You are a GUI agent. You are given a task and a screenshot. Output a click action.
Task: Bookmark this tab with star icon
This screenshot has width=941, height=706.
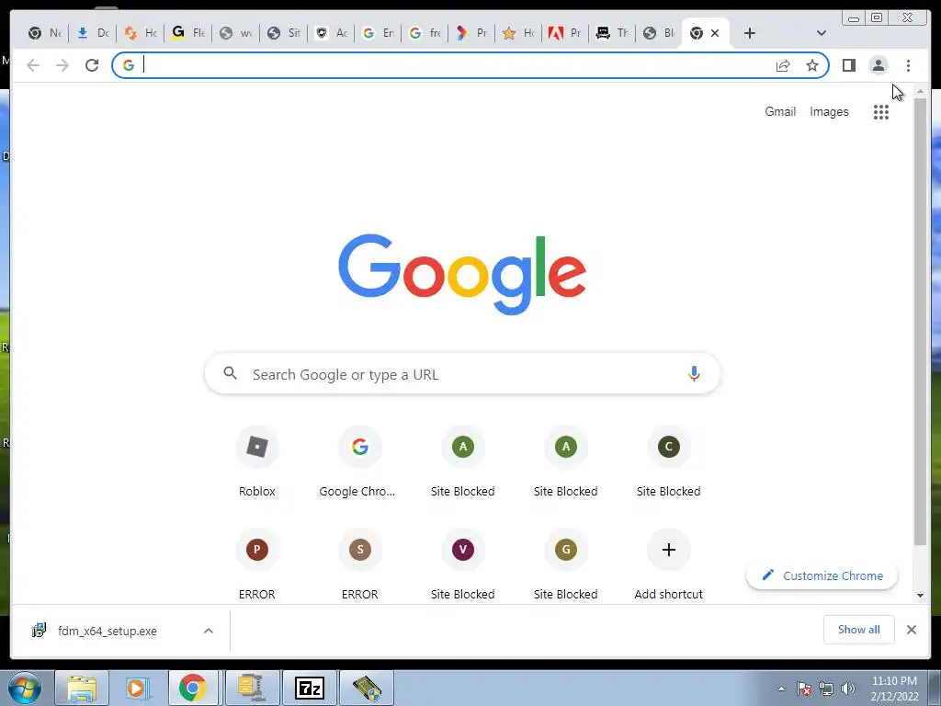pyautogui.click(x=812, y=65)
